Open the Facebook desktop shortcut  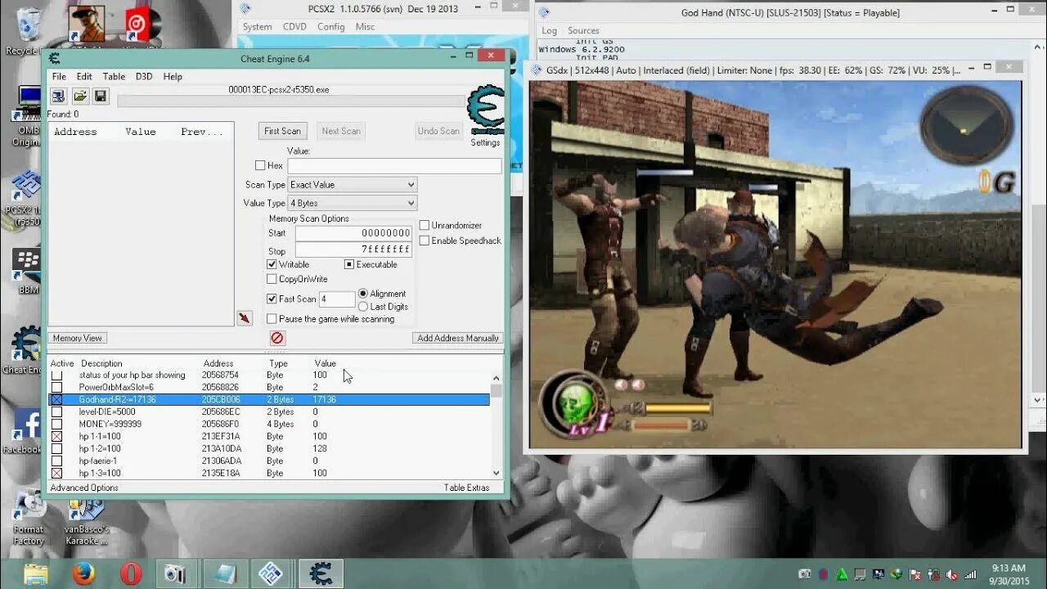25,431
